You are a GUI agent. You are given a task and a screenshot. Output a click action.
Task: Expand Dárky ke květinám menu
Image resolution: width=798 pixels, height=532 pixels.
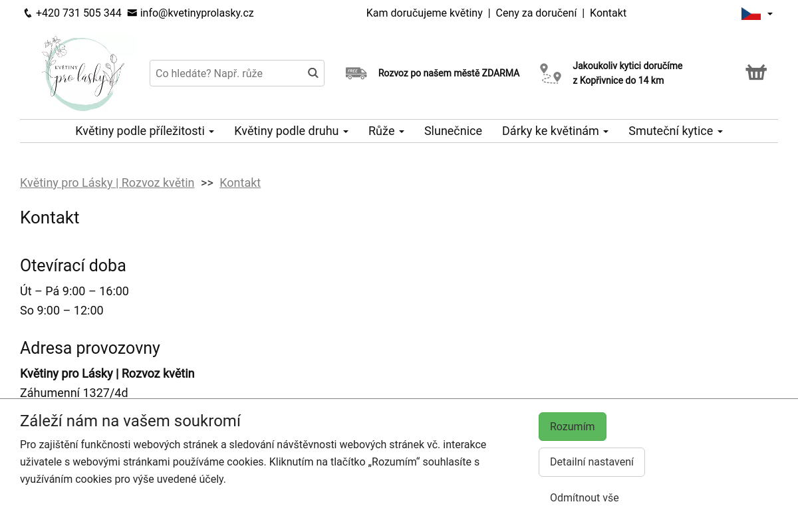click(x=555, y=131)
